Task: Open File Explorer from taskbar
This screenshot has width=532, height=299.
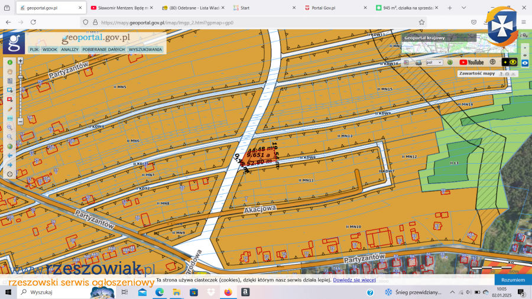Action: [176, 292]
